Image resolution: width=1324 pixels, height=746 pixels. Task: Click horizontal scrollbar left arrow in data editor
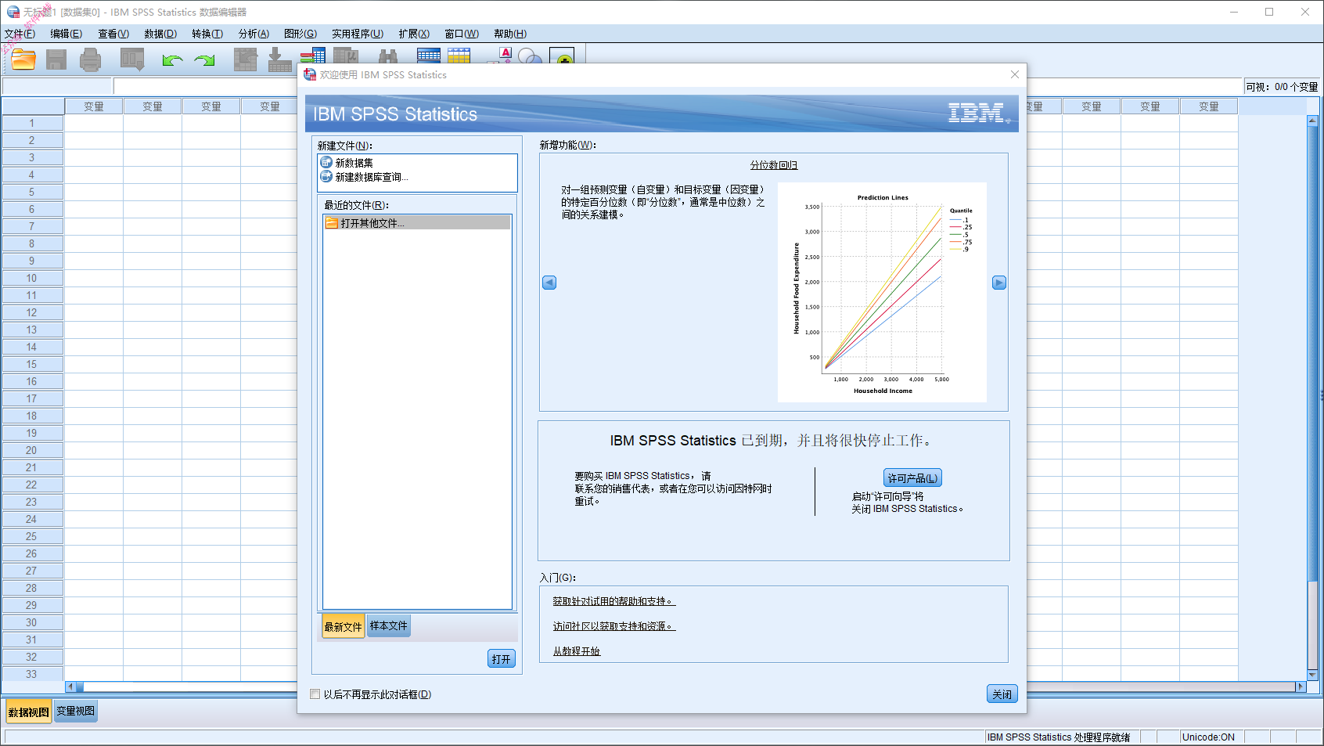coord(70,687)
